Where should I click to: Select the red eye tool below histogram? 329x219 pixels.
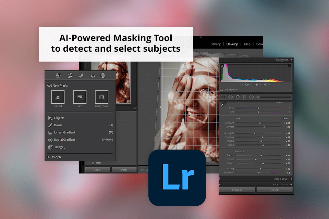tap(238, 97)
